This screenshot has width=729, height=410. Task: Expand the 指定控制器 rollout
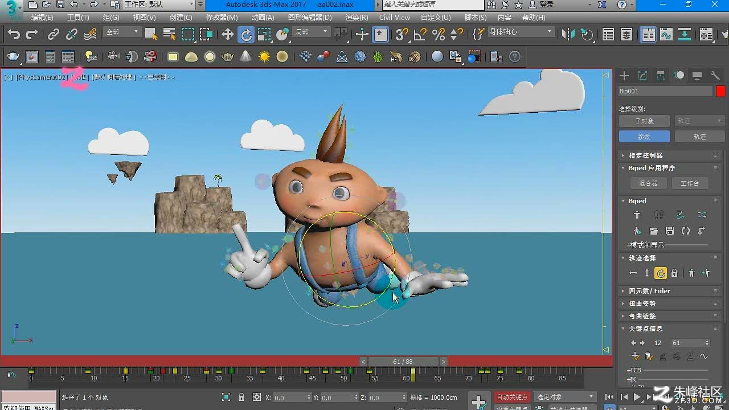(x=670, y=155)
